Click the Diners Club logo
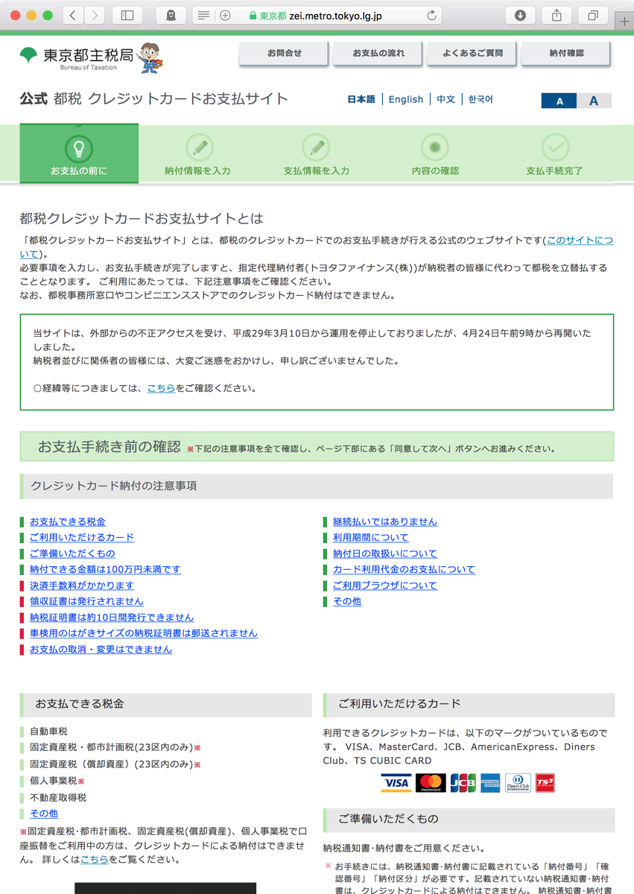 pos(518,783)
